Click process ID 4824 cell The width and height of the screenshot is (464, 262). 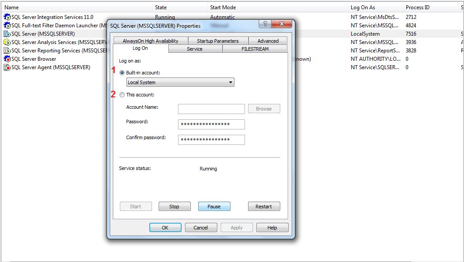411,26
